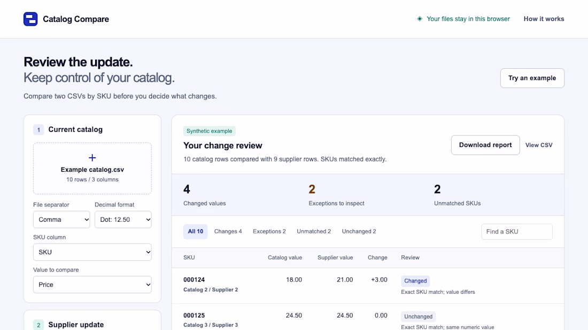Click the SKU table column header
The image size is (588, 330).
pyautogui.click(x=189, y=258)
